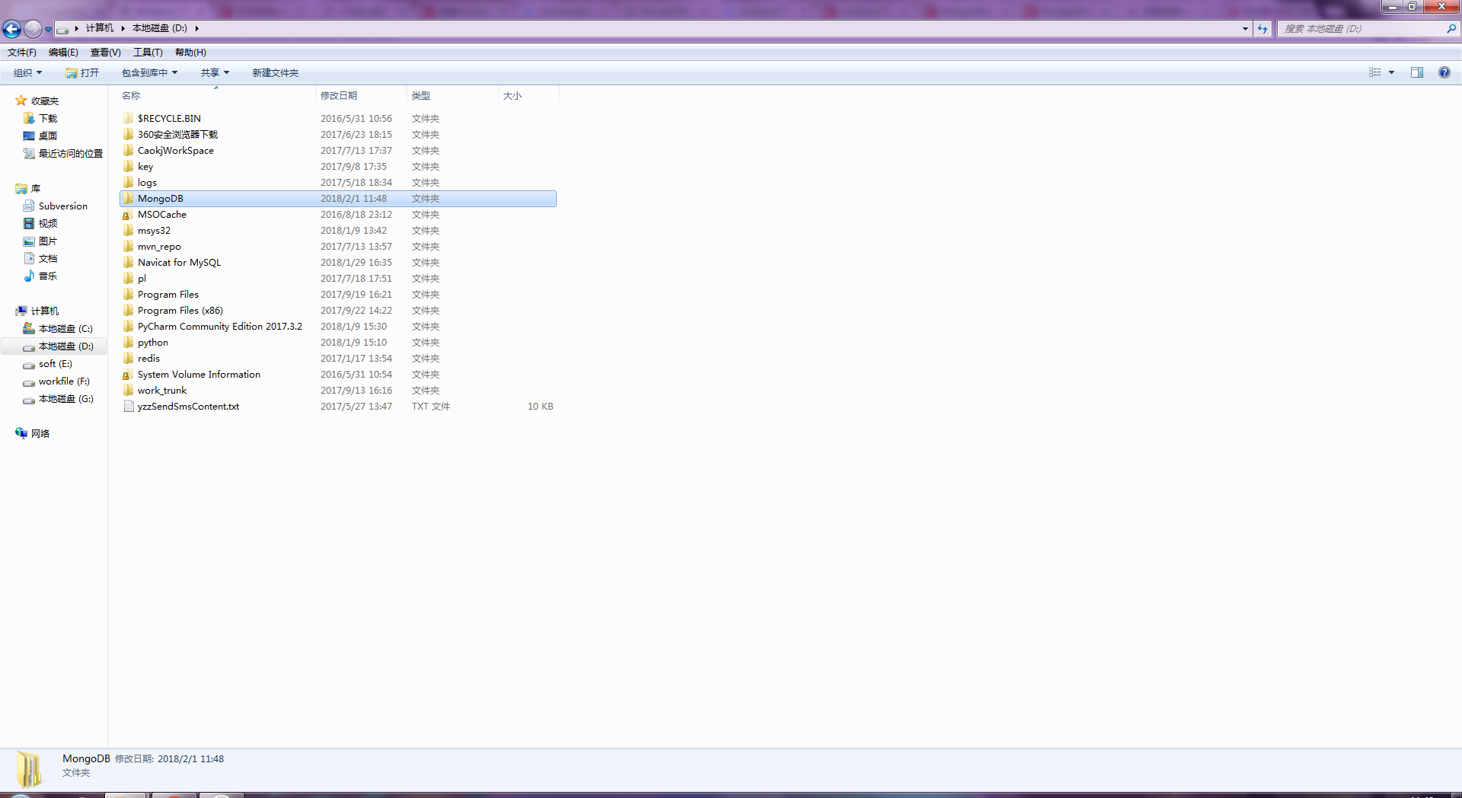Select the Navicat for MySQL folder icon

coord(129,262)
